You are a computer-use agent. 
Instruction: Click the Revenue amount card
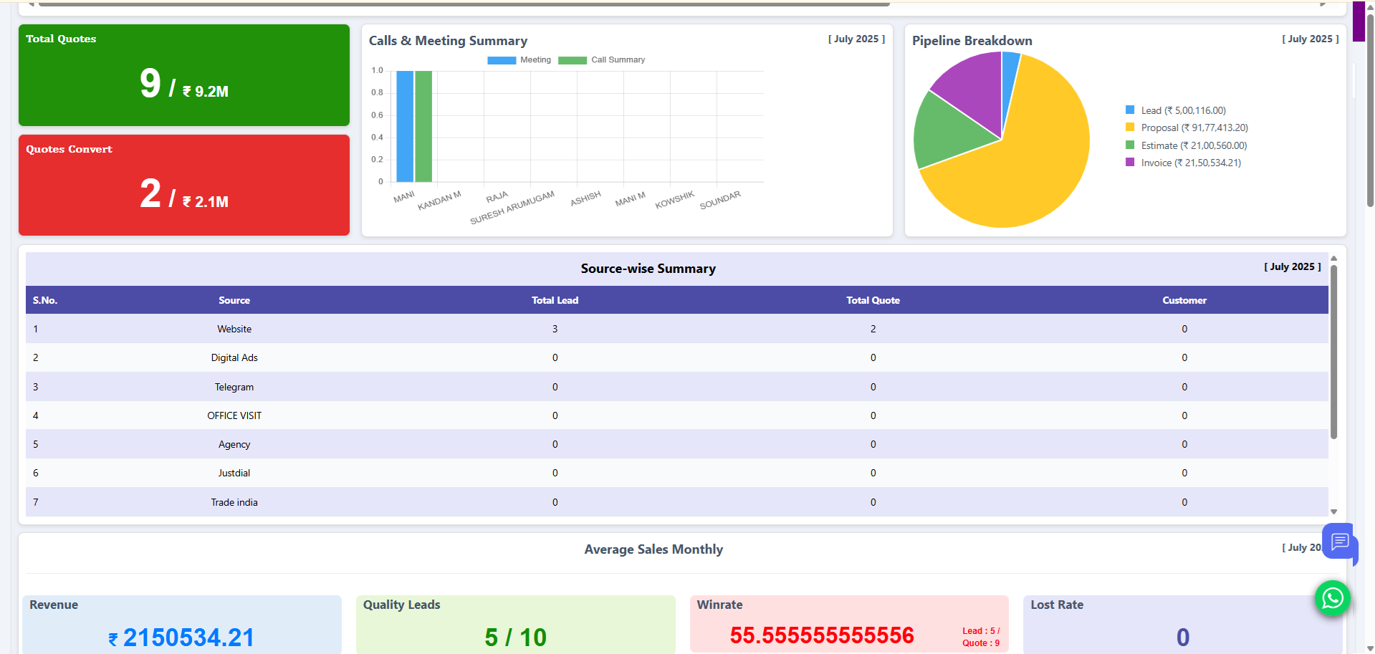click(x=182, y=624)
